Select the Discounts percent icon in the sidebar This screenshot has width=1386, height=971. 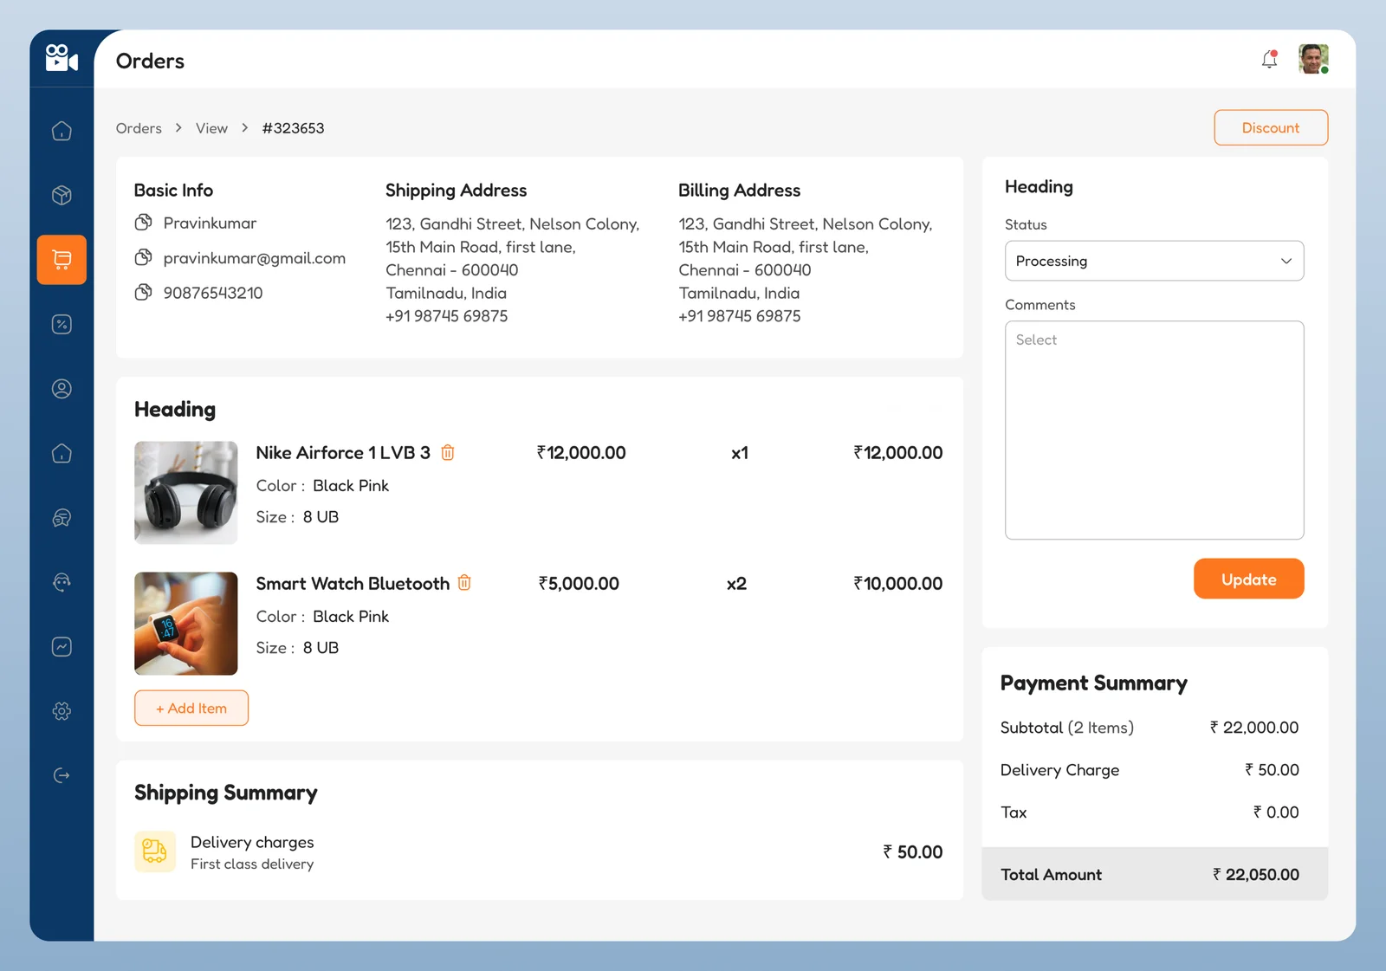62,324
